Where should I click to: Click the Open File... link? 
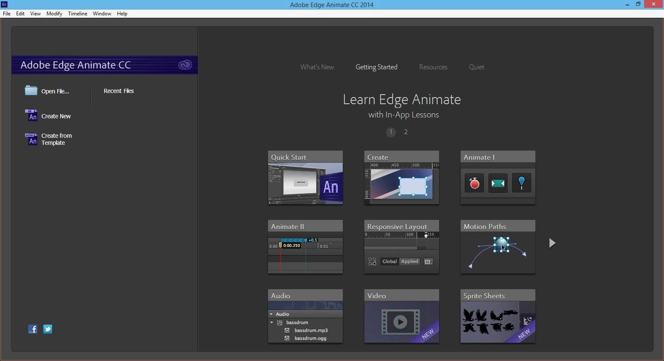(55, 91)
